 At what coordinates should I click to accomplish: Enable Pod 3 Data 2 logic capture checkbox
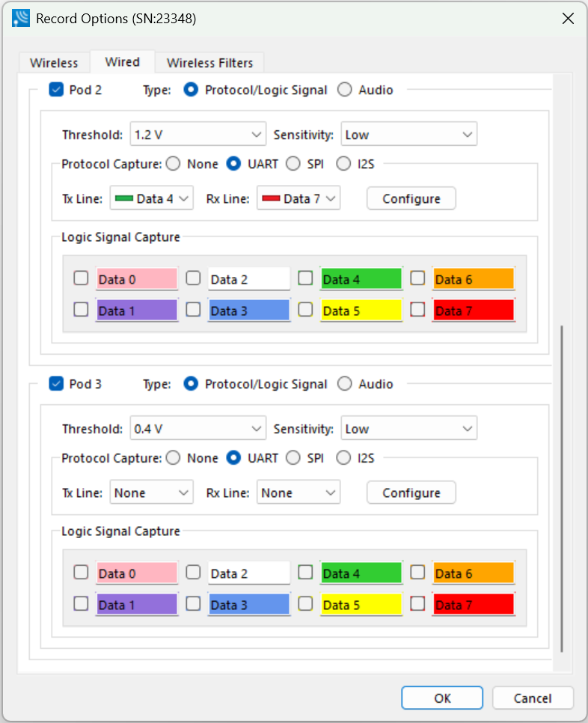pyautogui.click(x=193, y=573)
